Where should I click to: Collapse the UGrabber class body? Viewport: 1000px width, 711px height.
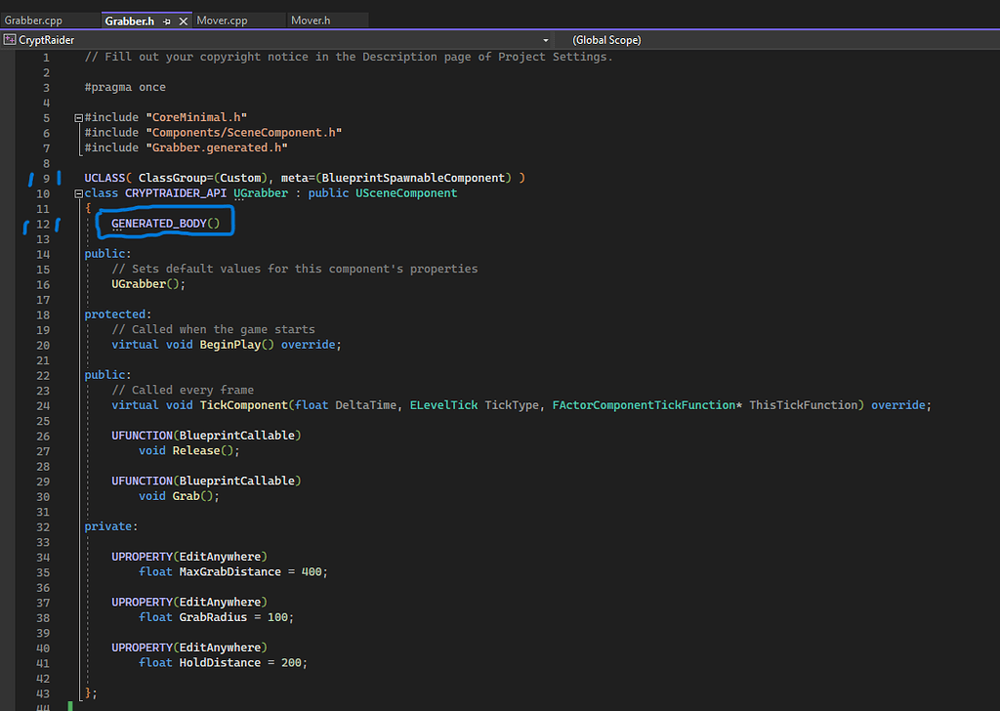[x=77, y=192]
